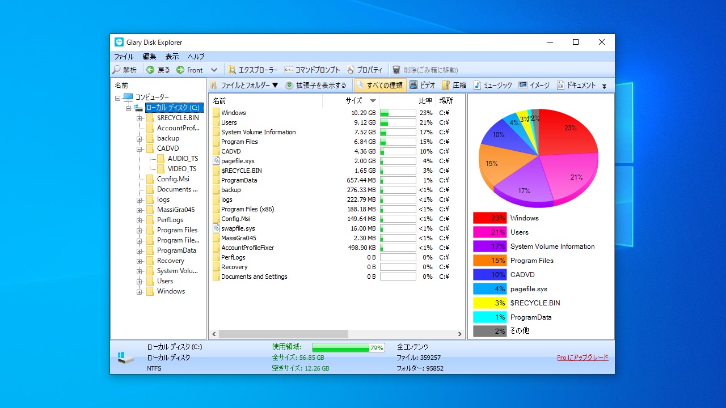Expand the Users tree node
The width and height of the screenshot is (726, 408).
click(x=140, y=281)
